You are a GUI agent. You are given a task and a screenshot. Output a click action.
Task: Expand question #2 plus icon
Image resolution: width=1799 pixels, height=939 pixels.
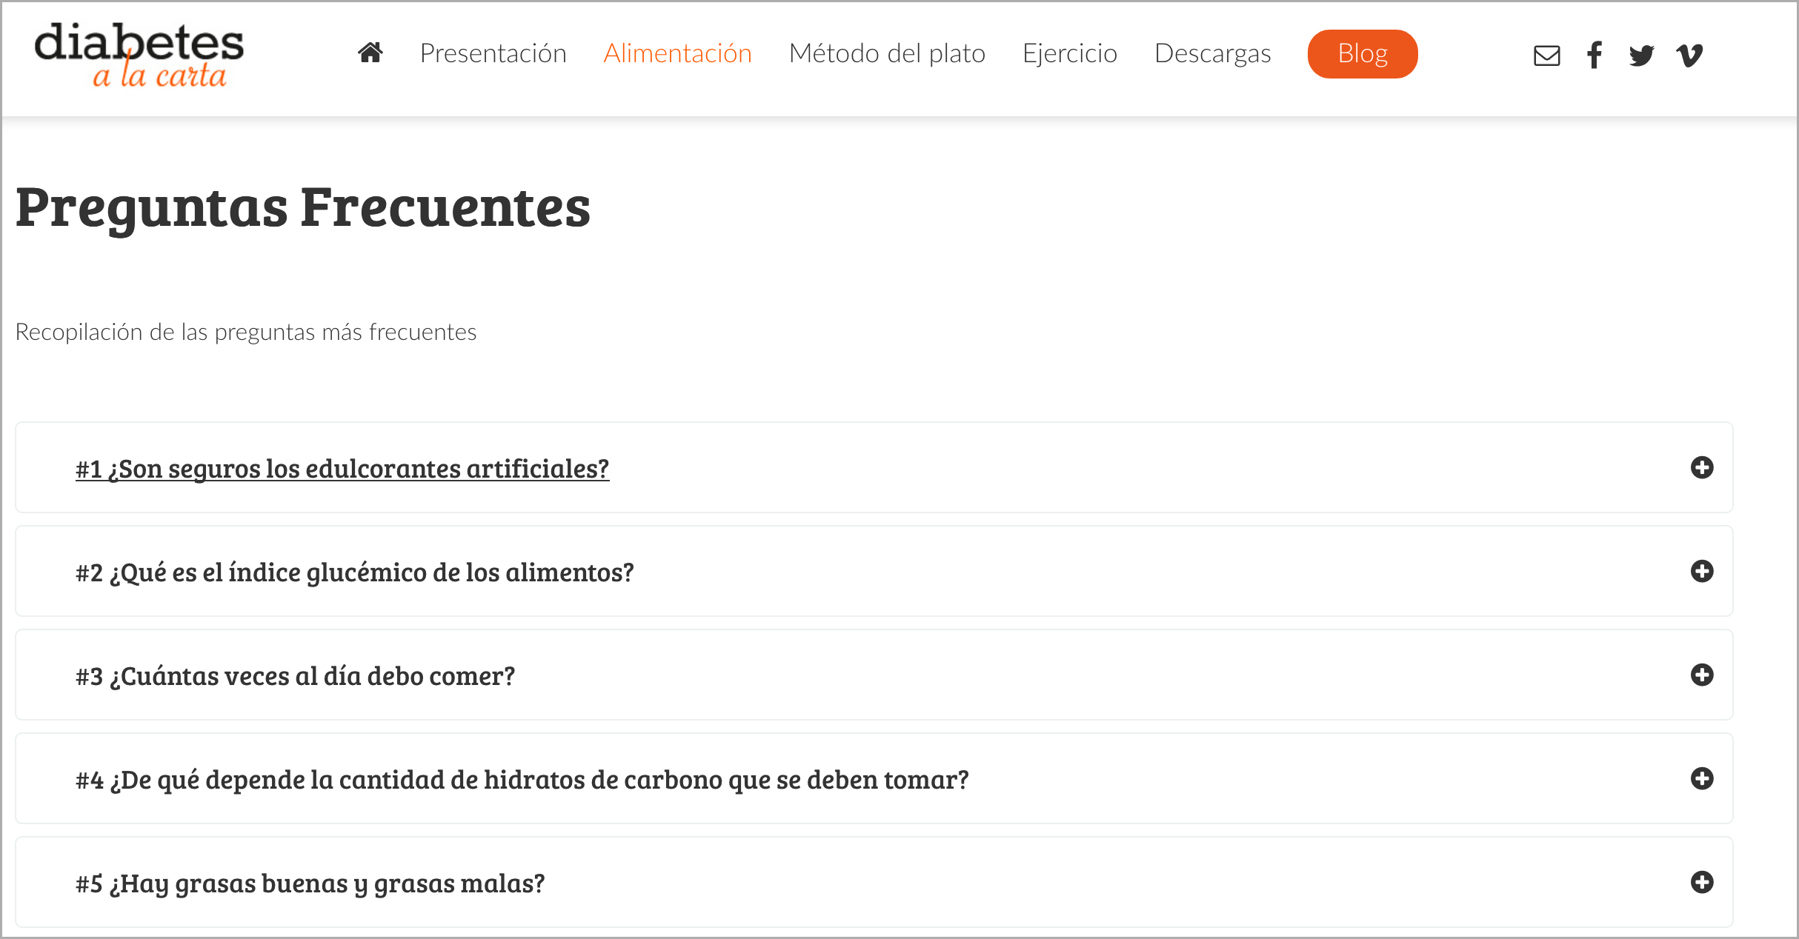[x=1702, y=571]
